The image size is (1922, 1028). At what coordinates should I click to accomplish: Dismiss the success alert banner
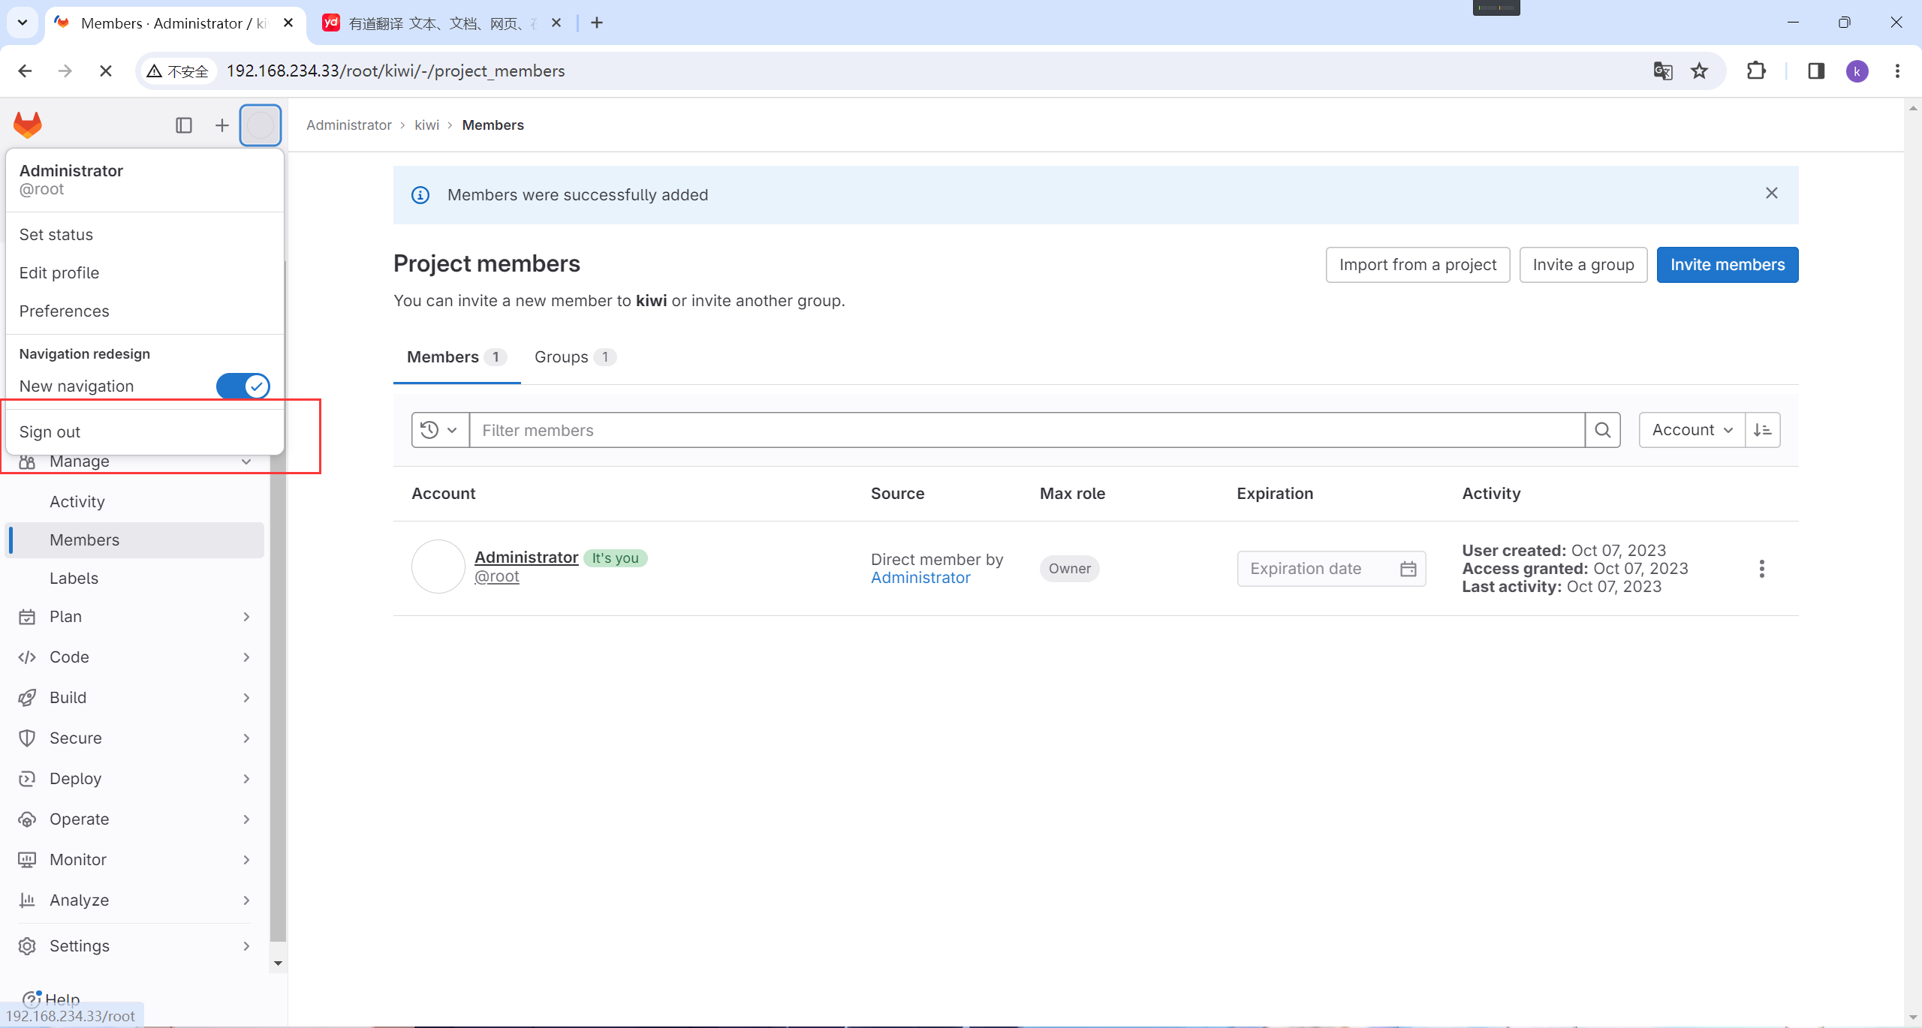(1771, 194)
